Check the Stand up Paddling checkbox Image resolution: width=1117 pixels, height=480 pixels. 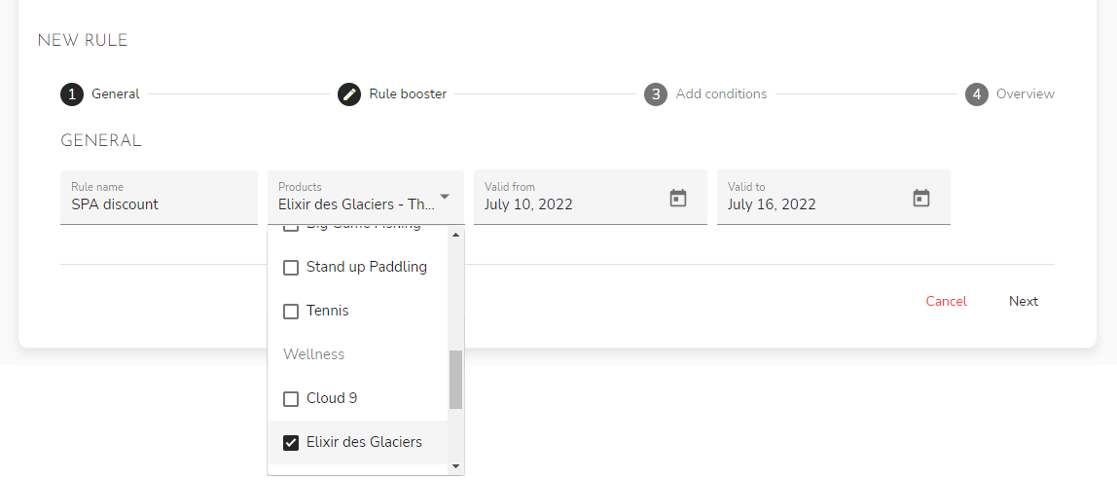[x=291, y=268]
